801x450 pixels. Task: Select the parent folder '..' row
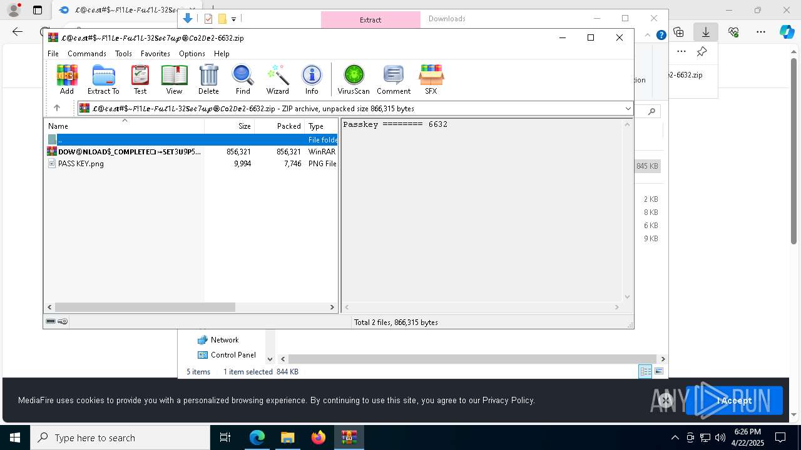coord(191,139)
